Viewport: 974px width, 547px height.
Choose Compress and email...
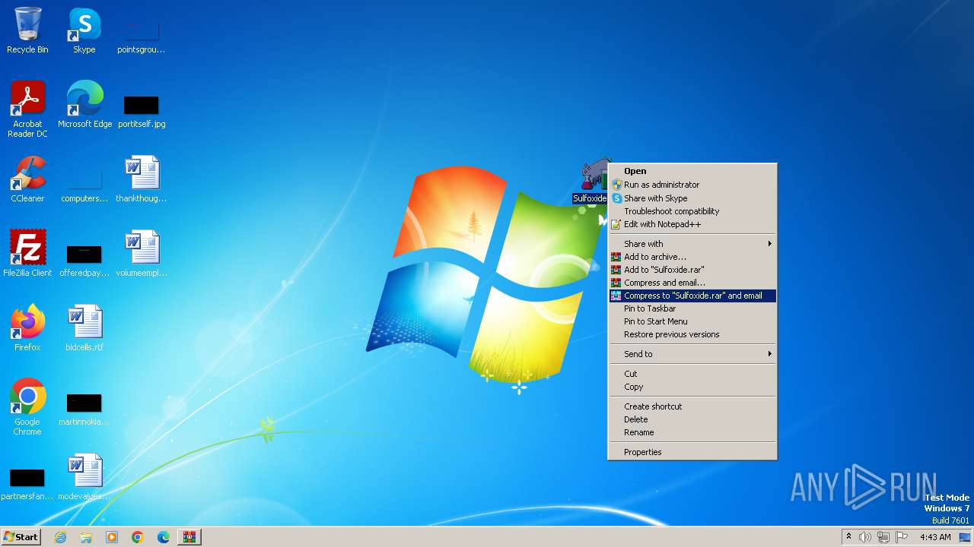coord(692,283)
